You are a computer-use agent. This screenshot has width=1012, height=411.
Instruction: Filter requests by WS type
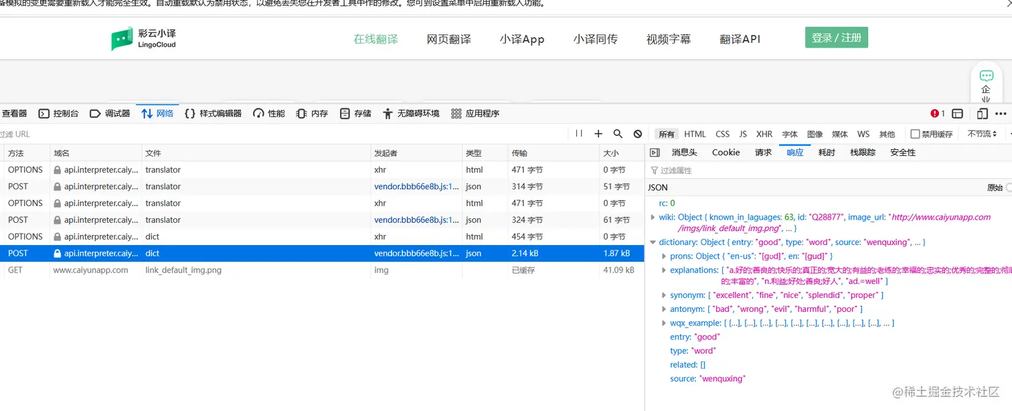(863, 134)
